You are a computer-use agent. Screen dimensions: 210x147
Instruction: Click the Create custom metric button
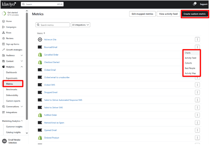tap(194, 14)
